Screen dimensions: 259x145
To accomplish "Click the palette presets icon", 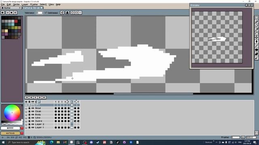I will pyautogui.click(x=11, y=12).
